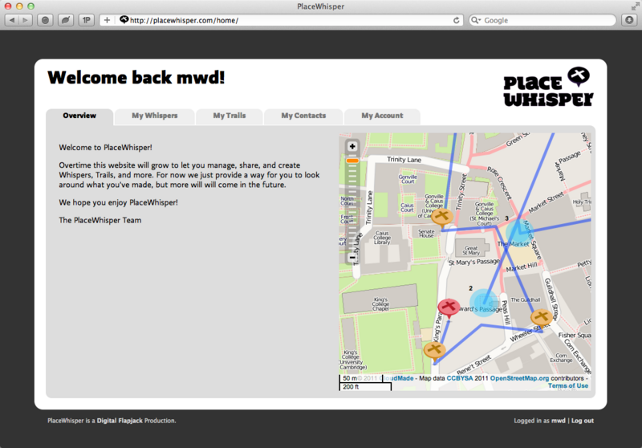
Task: Select the orange pin by King's College
Action: point(434,351)
